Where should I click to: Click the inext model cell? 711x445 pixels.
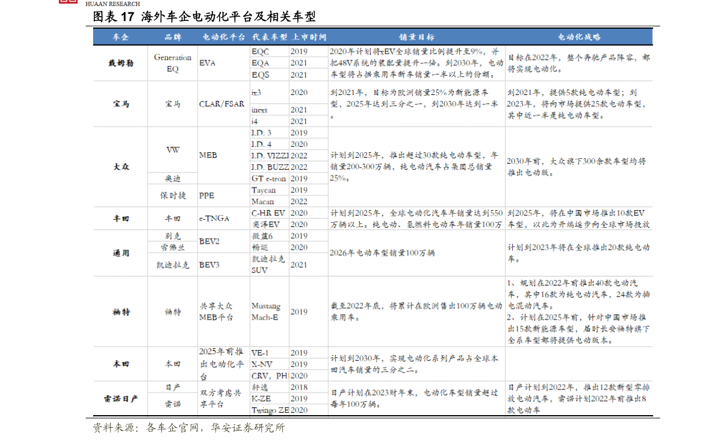pyautogui.click(x=259, y=111)
